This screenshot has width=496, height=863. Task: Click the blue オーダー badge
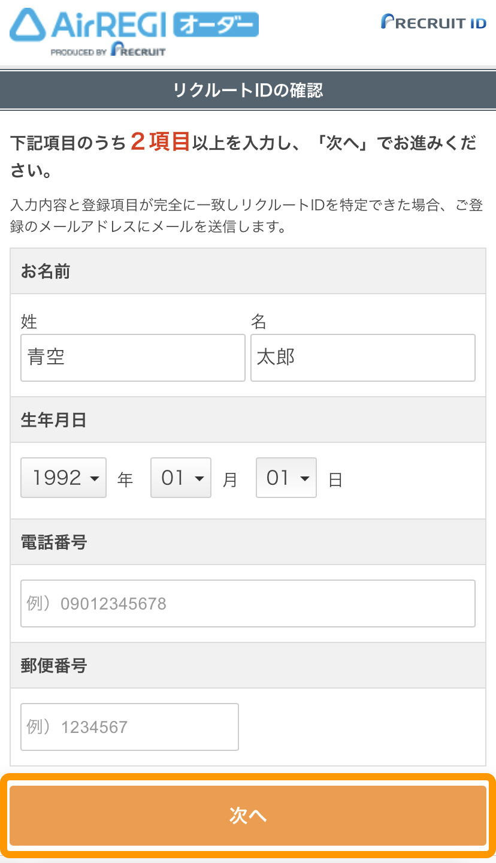tap(216, 26)
